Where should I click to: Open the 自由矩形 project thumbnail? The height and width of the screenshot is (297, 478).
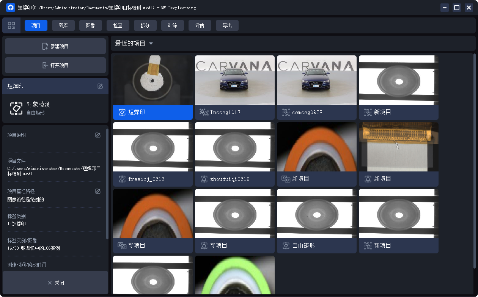tap(317, 214)
